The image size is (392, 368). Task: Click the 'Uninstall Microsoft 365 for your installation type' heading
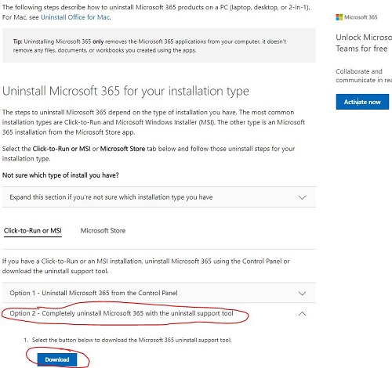coord(125,91)
